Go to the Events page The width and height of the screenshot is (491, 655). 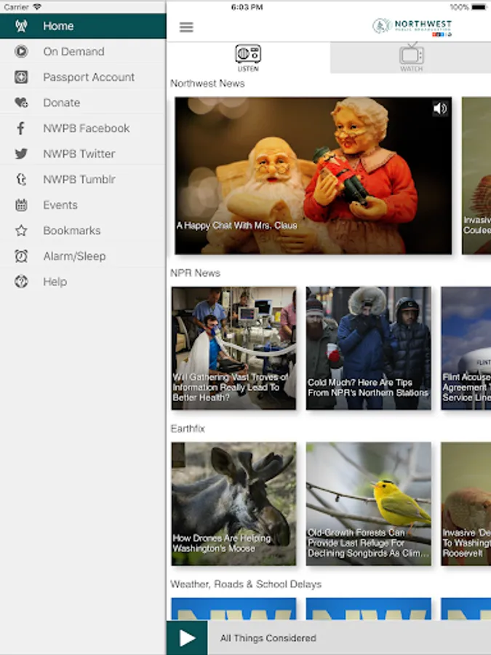pos(83,205)
